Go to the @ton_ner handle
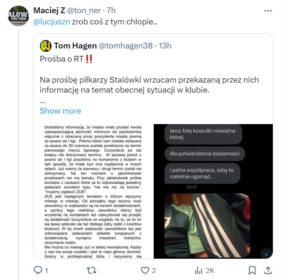The width and height of the screenshot is (293, 280). click(x=84, y=10)
